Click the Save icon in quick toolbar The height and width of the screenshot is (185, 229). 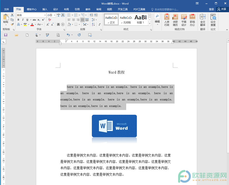click(6, 35)
